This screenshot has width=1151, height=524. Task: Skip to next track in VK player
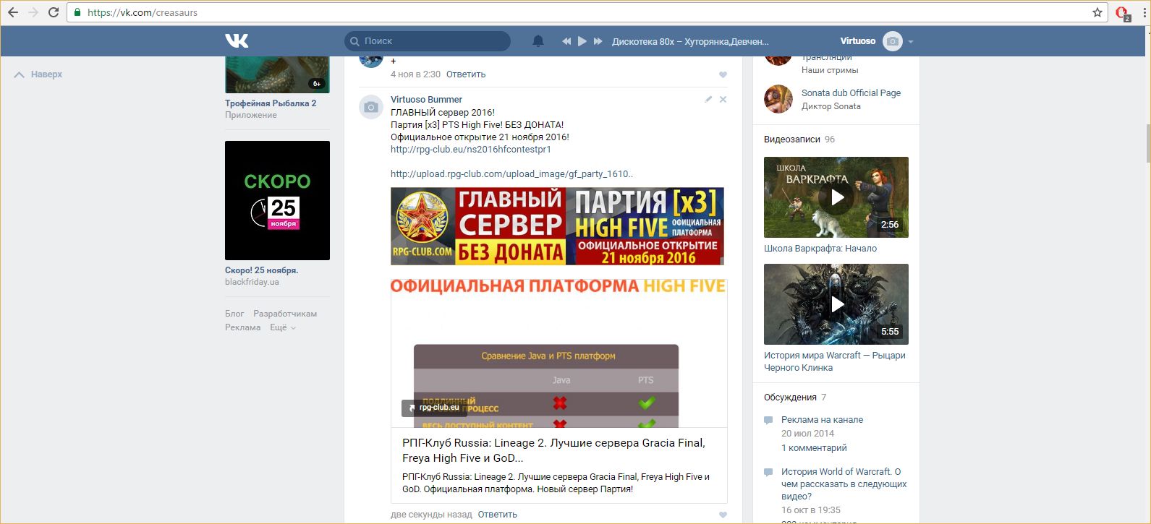tap(598, 41)
